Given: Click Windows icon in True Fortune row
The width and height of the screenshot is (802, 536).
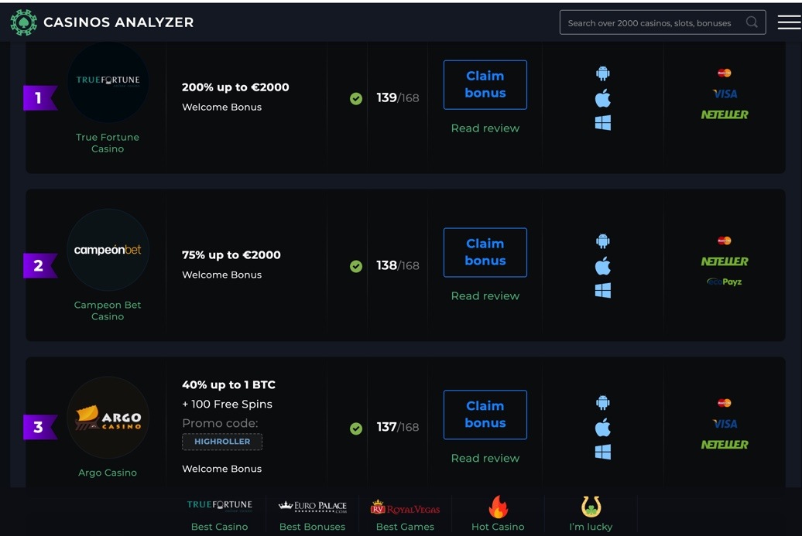Looking at the screenshot, I should 603,123.
